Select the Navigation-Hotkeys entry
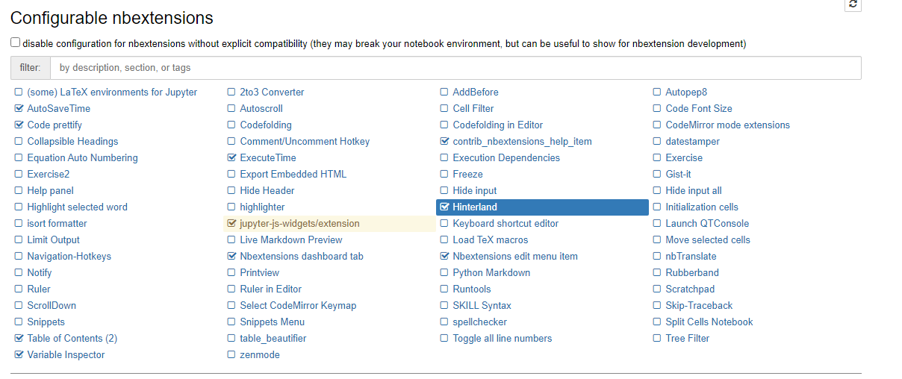 [69, 256]
